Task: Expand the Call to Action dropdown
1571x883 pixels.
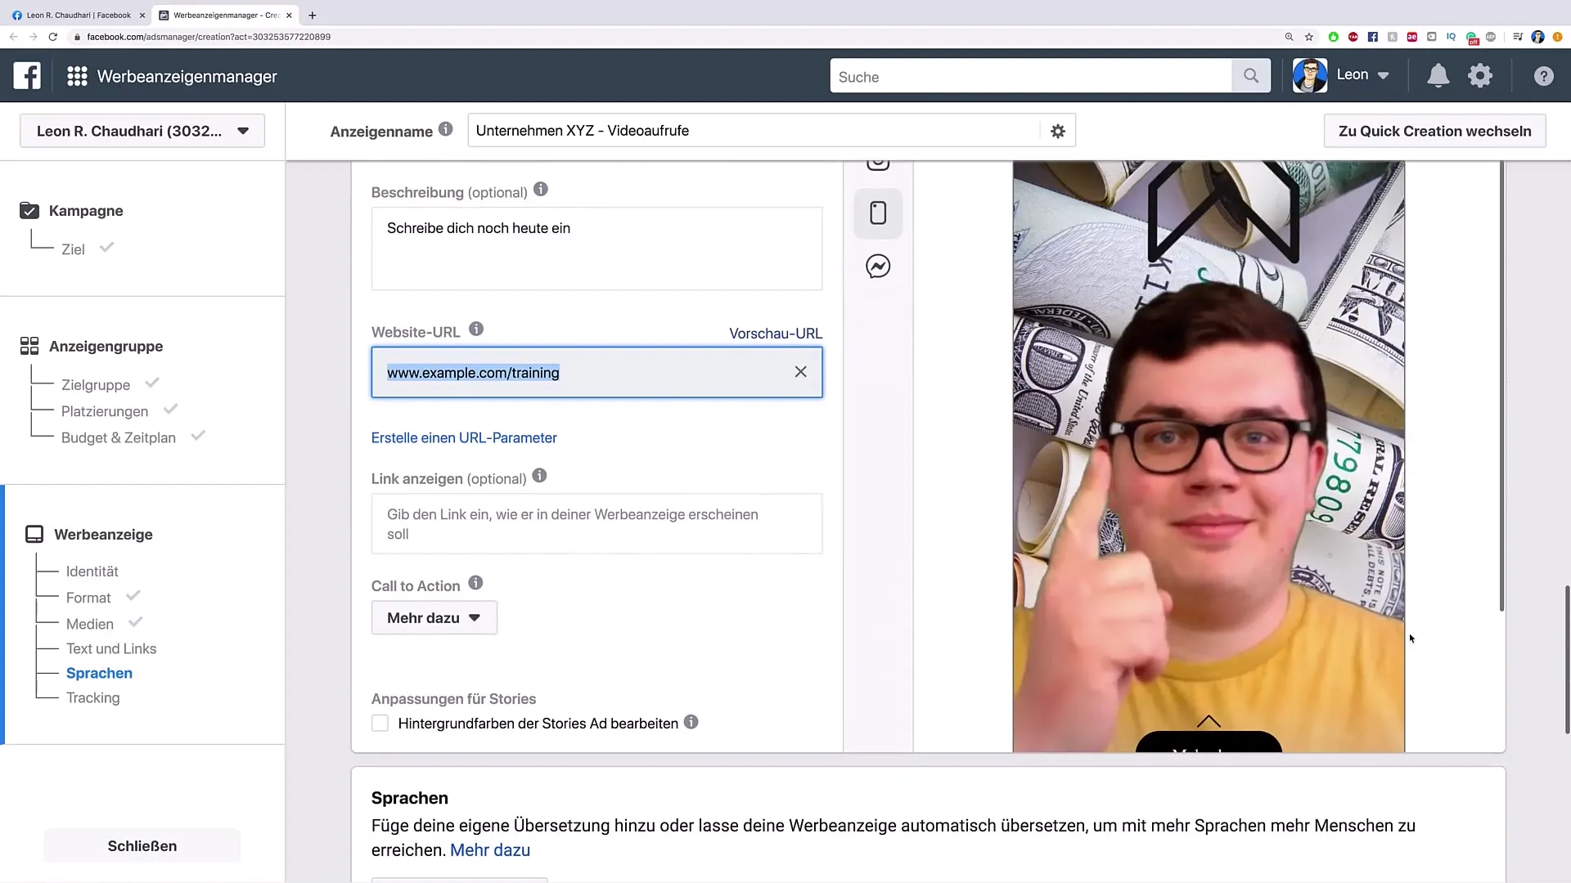Action: click(431, 616)
